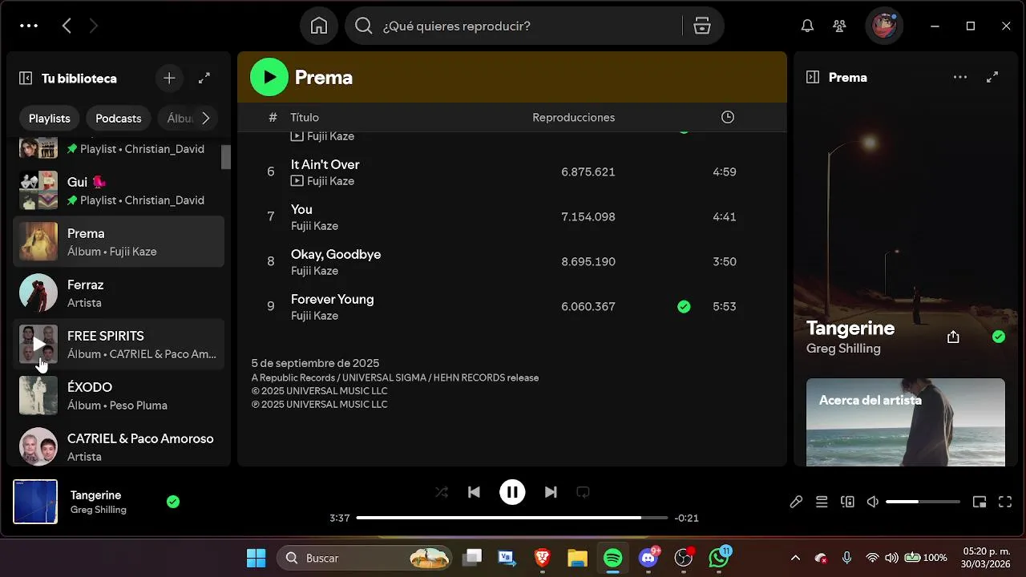Expand the library to full view
This screenshot has height=577, width=1026.
coord(204,78)
